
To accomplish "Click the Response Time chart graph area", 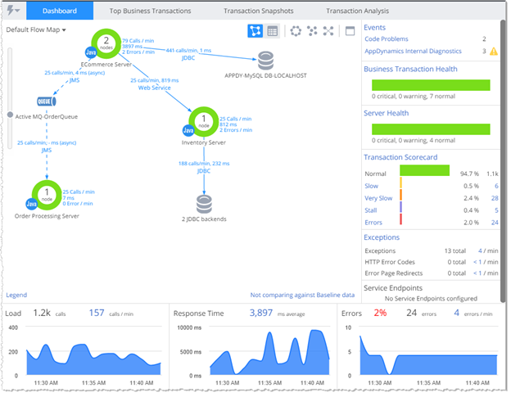I will [269, 351].
